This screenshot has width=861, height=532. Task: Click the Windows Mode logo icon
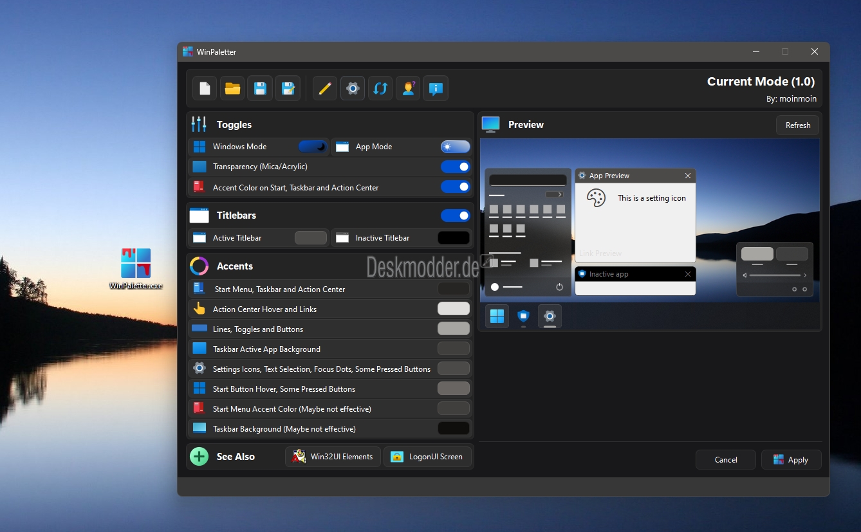[199, 147]
